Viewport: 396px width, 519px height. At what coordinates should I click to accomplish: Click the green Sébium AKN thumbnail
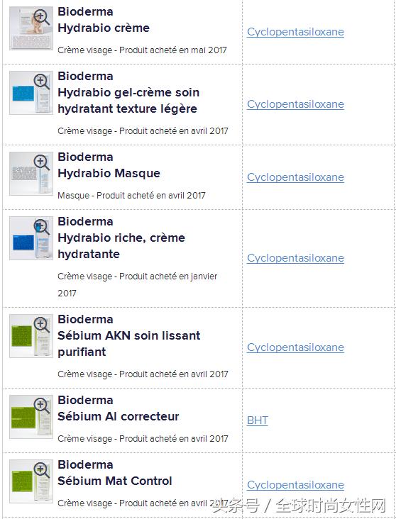pos(31,336)
